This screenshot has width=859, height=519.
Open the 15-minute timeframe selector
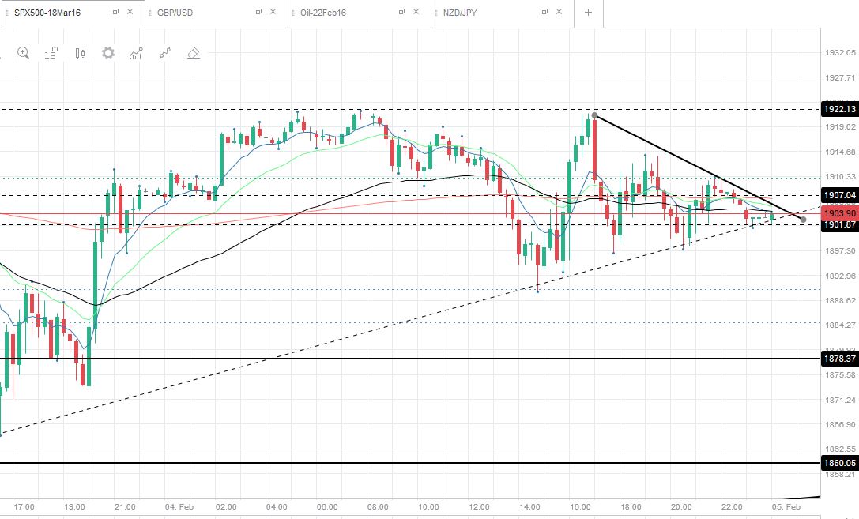click(51, 53)
